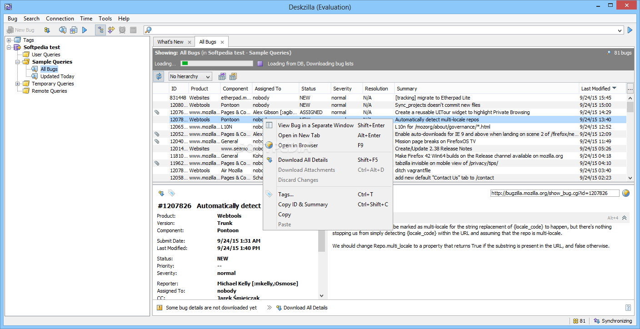Click into the quick search input field
Image resolution: width=640 pixels, height=329 pixels.
tap(384, 30)
